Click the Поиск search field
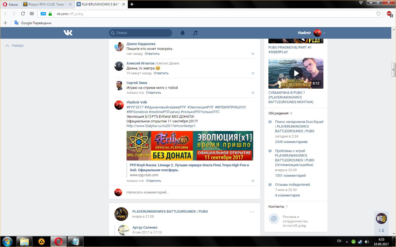The width and height of the screenshot is (396, 247). pos(141,33)
